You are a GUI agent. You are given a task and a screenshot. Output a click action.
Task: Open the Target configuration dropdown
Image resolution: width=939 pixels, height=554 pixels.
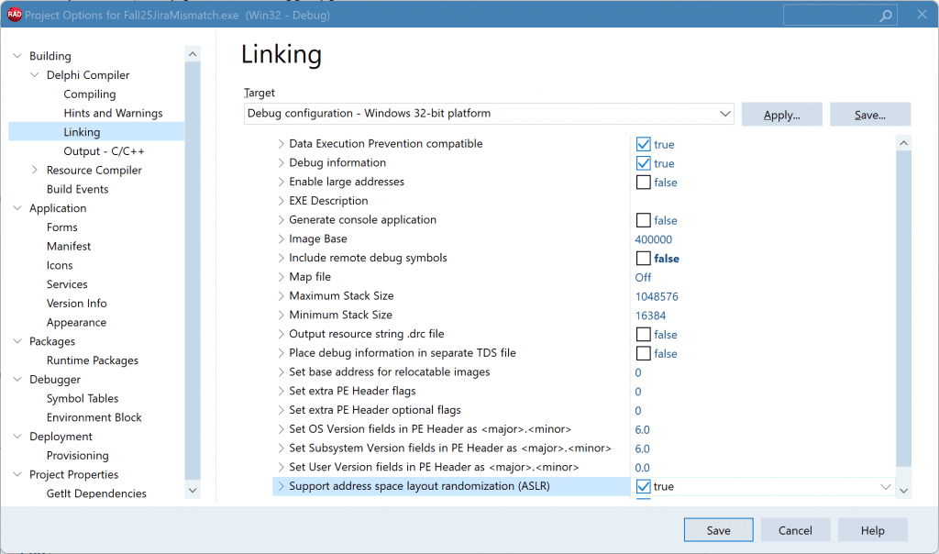[724, 114]
